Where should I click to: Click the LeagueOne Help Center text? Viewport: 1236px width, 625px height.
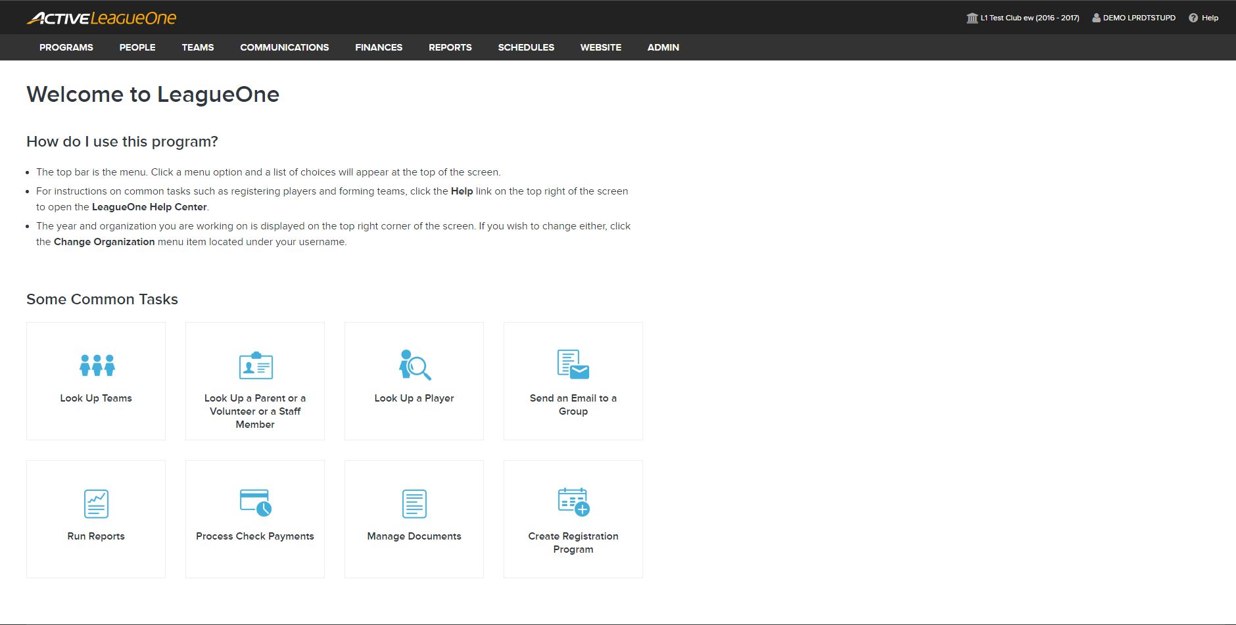click(150, 207)
